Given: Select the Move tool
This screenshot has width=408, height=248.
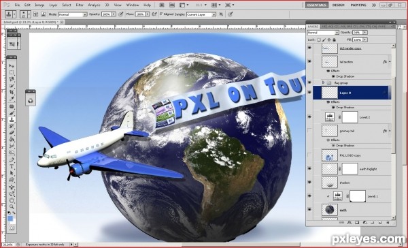Looking at the screenshot, I should tap(12, 65).
